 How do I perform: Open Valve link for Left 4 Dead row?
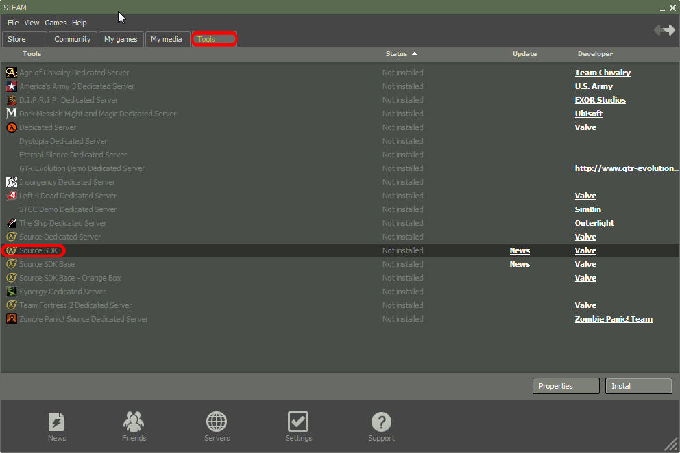point(585,196)
